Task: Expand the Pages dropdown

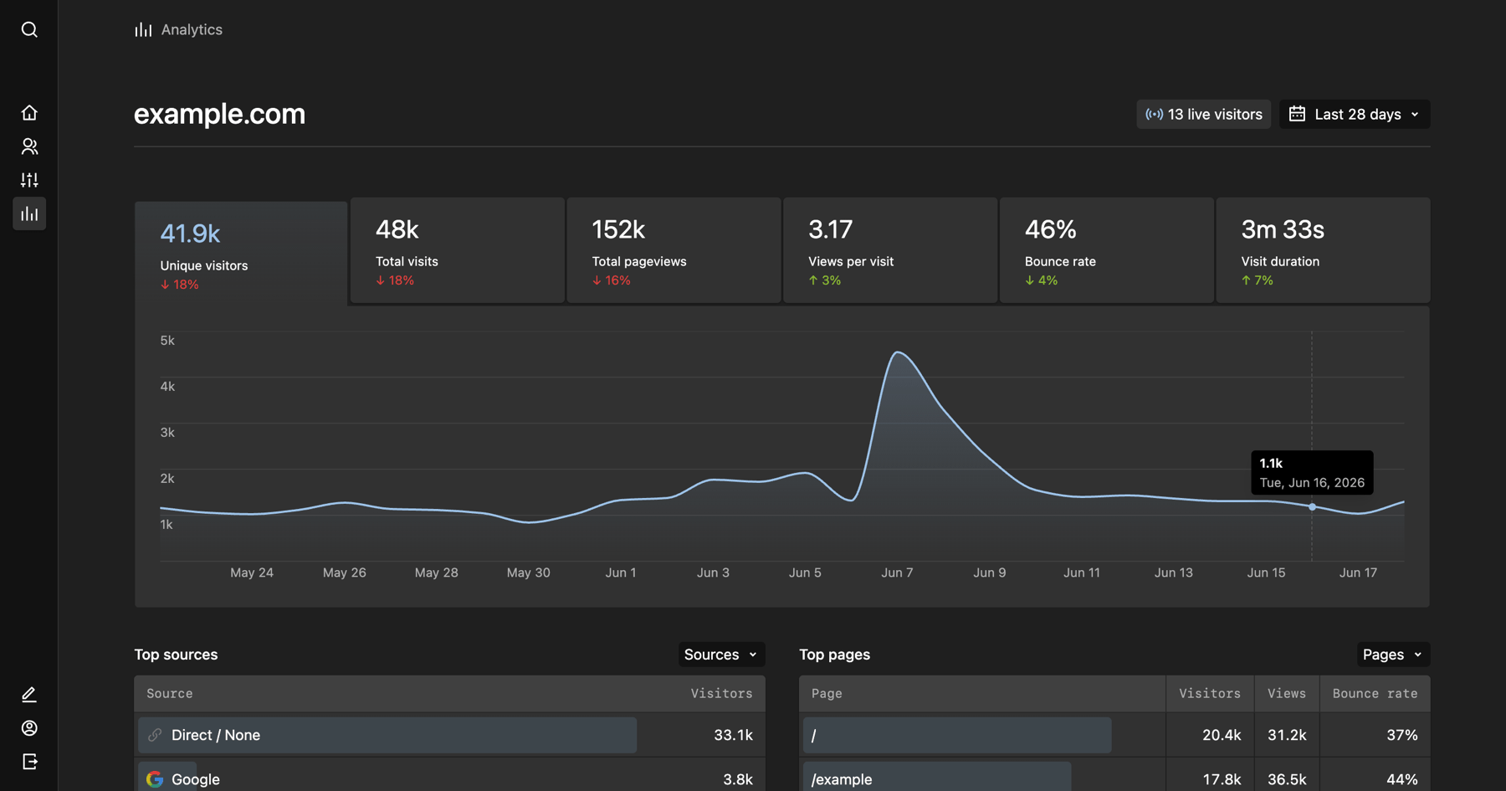Action: [x=1393, y=655]
